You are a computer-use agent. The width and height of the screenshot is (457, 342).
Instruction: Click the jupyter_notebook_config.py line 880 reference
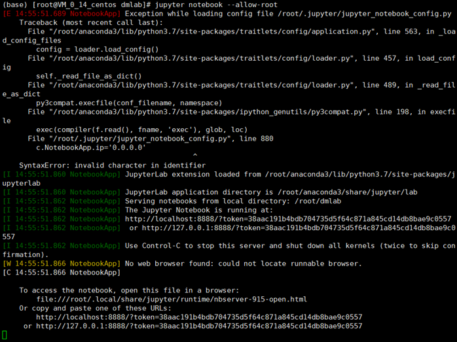[x=151, y=139]
